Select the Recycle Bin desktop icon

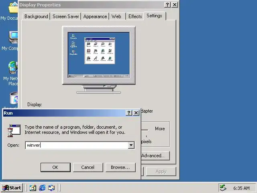12,100
